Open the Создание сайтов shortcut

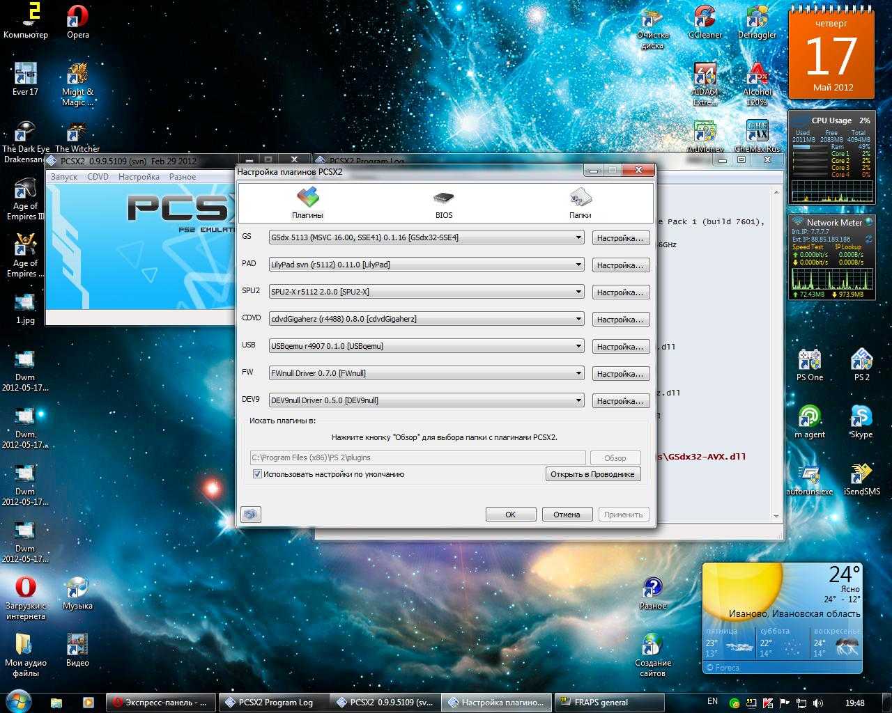pyautogui.click(x=652, y=655)
